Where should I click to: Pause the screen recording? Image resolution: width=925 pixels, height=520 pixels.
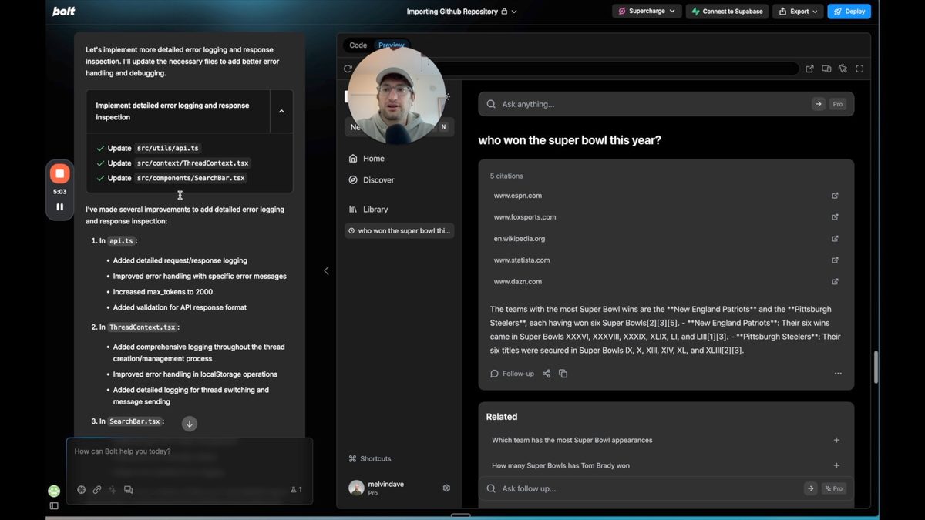tap(59, 207)
